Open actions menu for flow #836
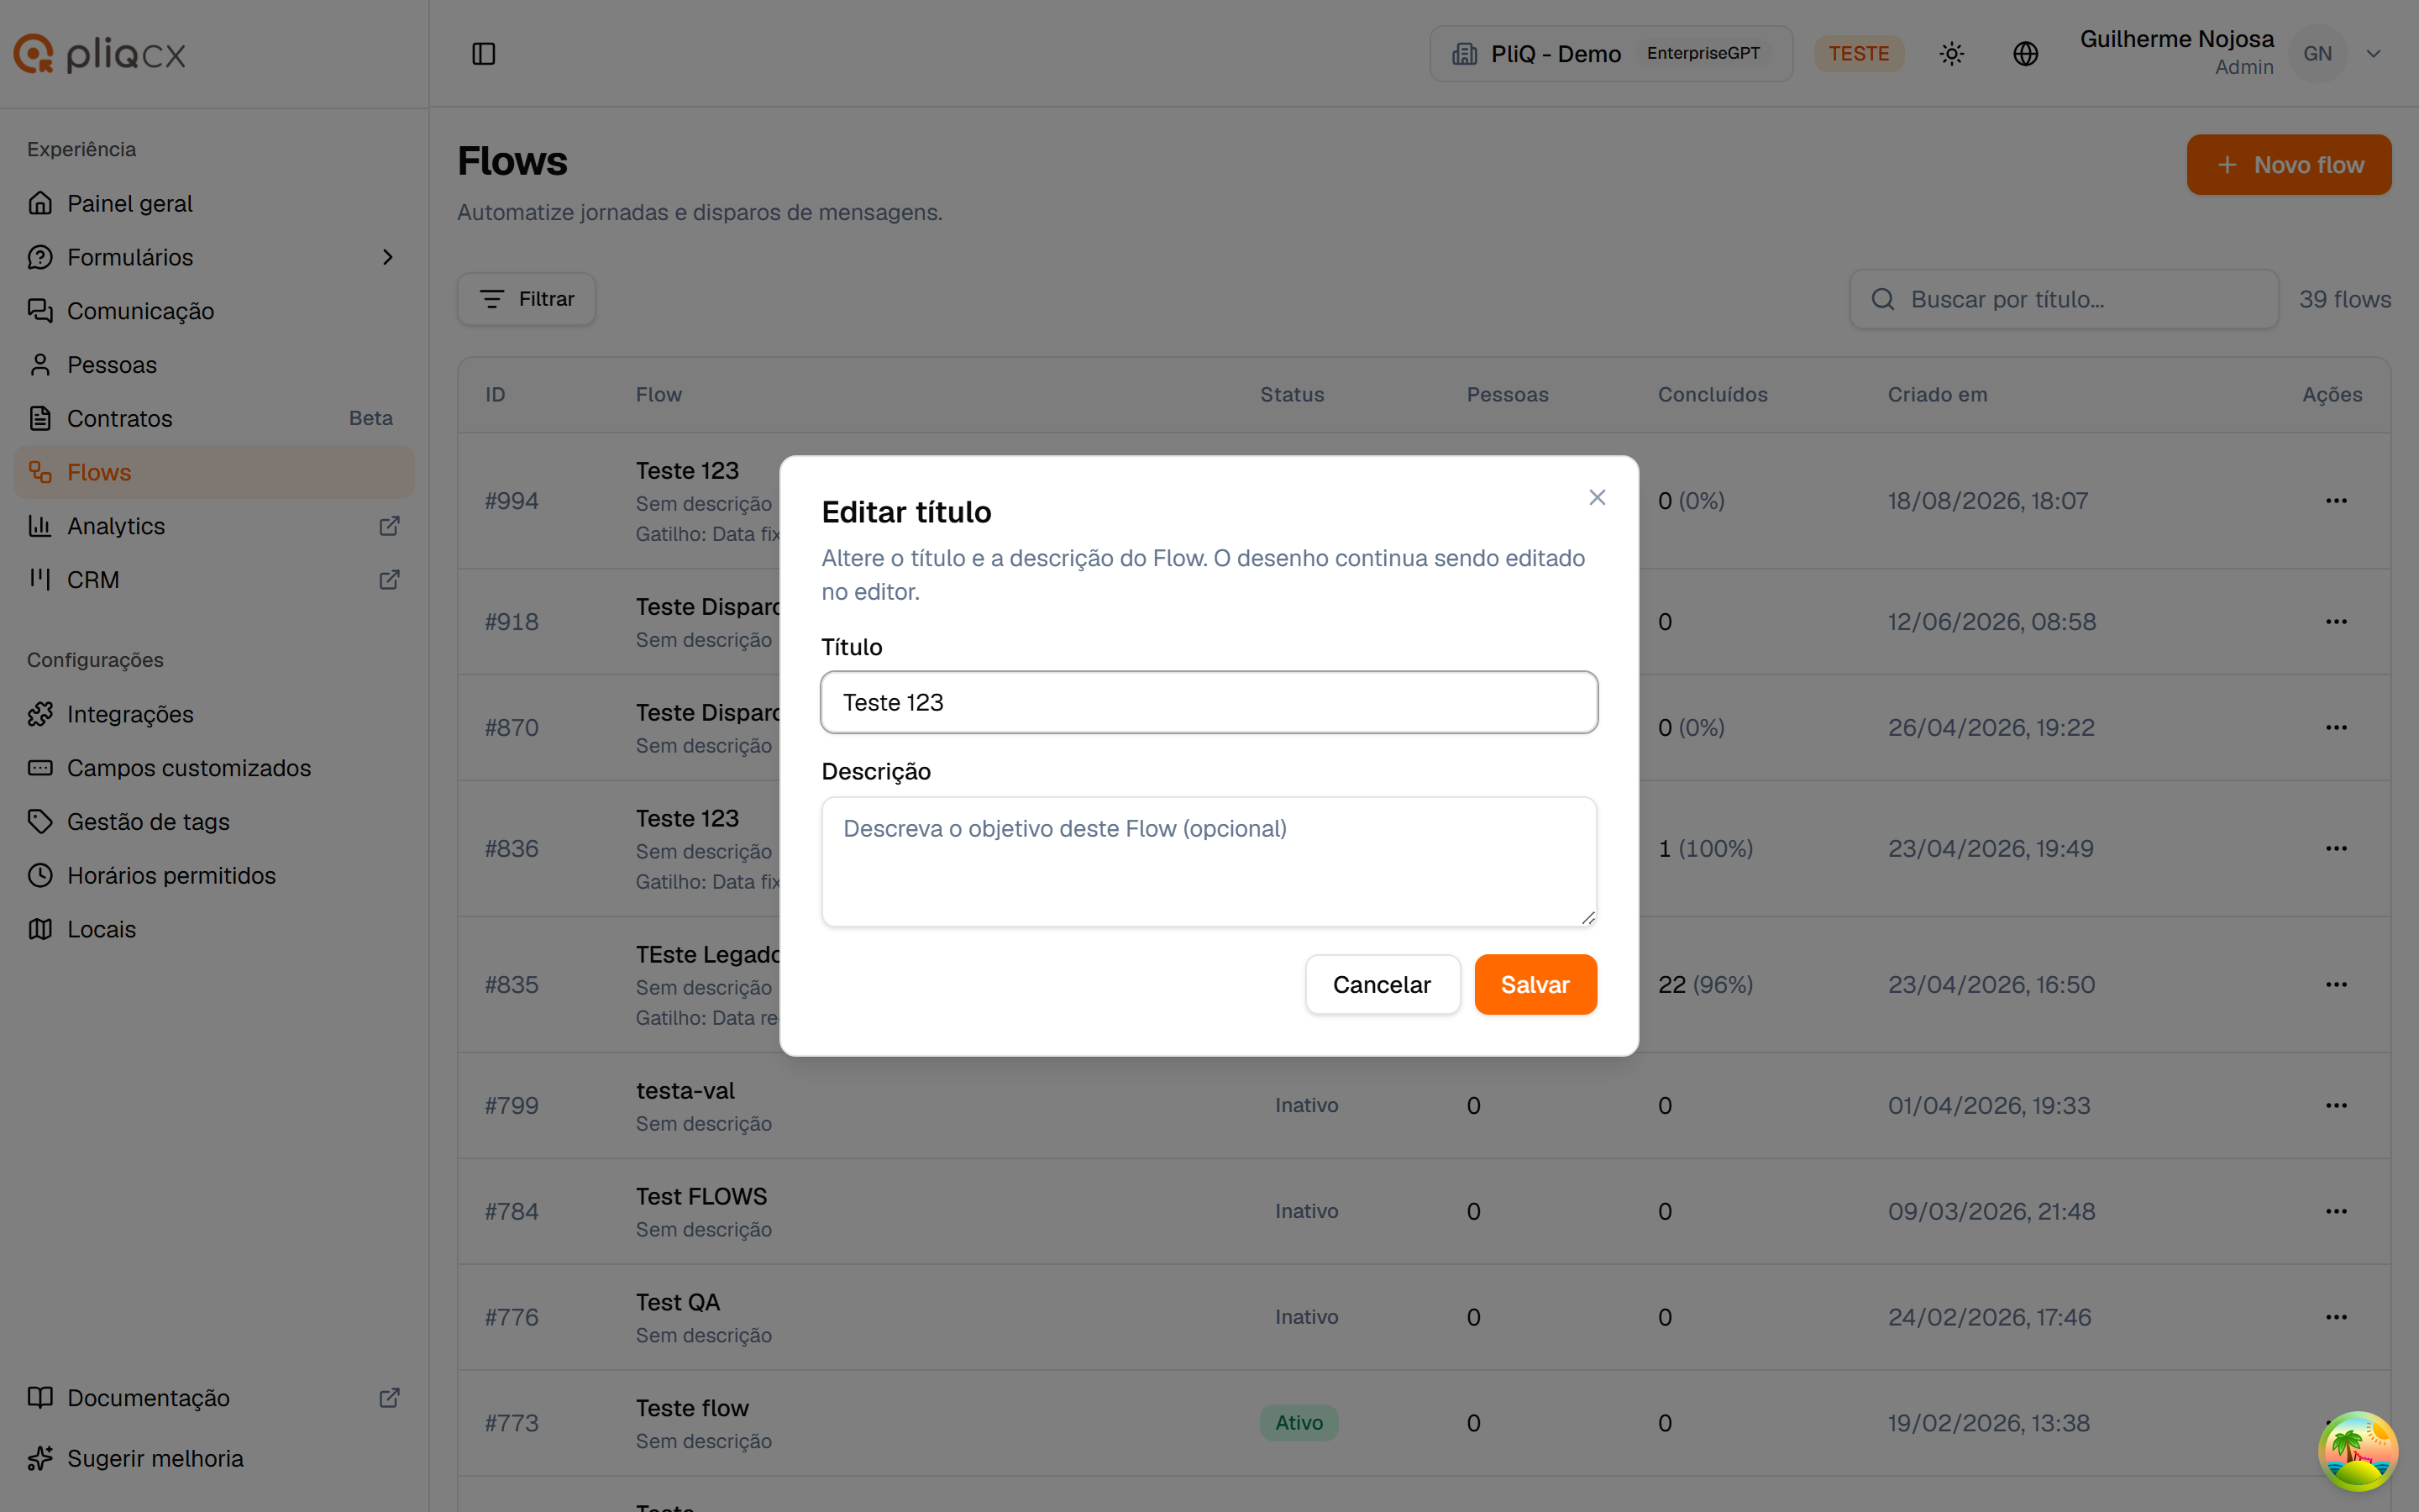Viewport: 2419px width, 1512px height. (2336, 849)
